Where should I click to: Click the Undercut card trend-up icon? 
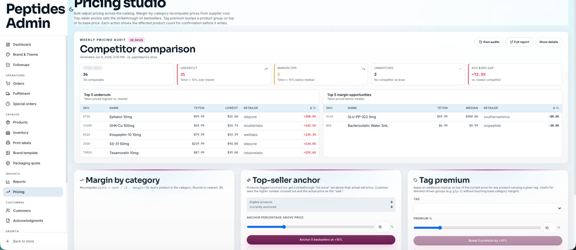click(x=266, y=69)
